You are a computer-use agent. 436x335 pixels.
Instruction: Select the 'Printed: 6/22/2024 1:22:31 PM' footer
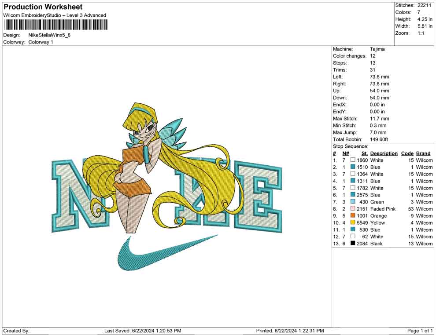click(x=290, y=331)
